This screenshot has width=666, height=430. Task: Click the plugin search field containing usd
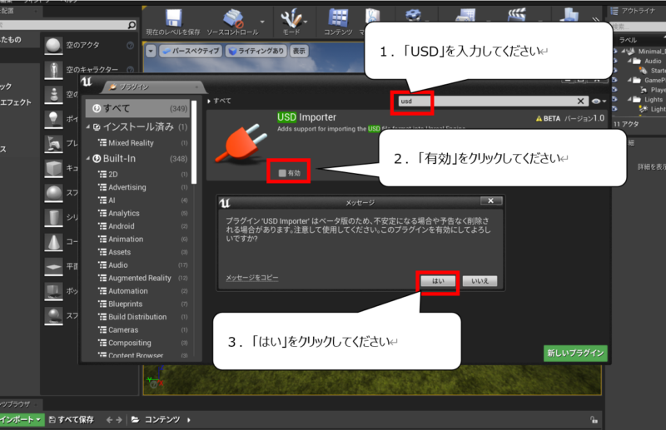[x=493, y=101]
